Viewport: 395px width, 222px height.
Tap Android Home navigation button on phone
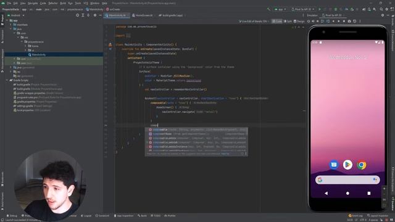point(347,193)
